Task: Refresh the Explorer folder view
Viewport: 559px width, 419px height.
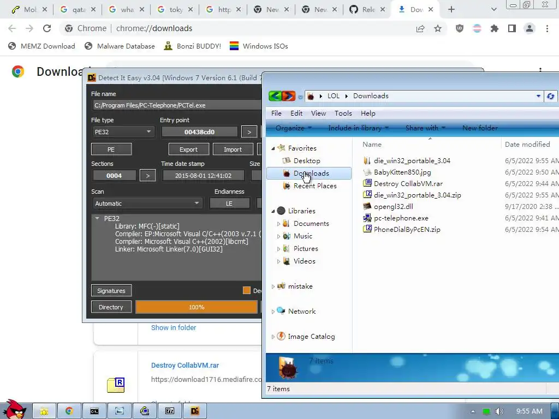Action: click(550, 96)
